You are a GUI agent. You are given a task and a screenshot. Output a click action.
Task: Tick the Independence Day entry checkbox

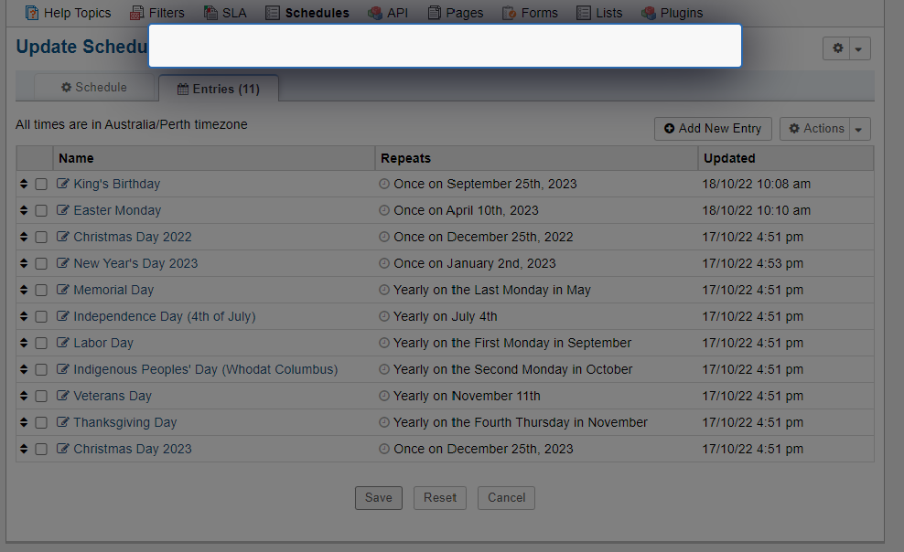coord(41,316)
